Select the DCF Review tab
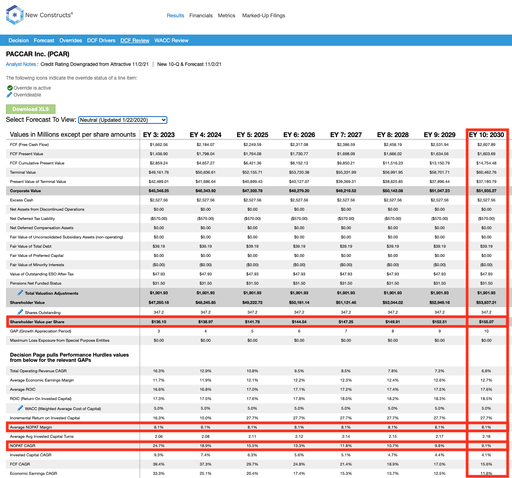 (135, 40)
